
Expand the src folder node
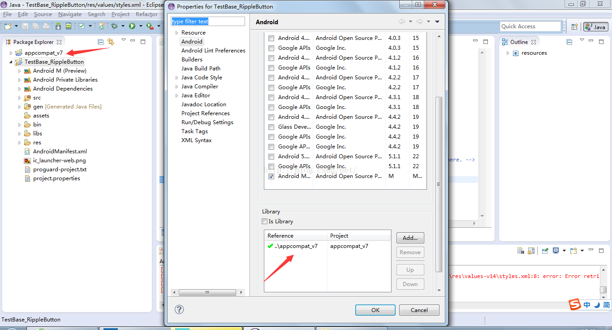pos(19,98)
